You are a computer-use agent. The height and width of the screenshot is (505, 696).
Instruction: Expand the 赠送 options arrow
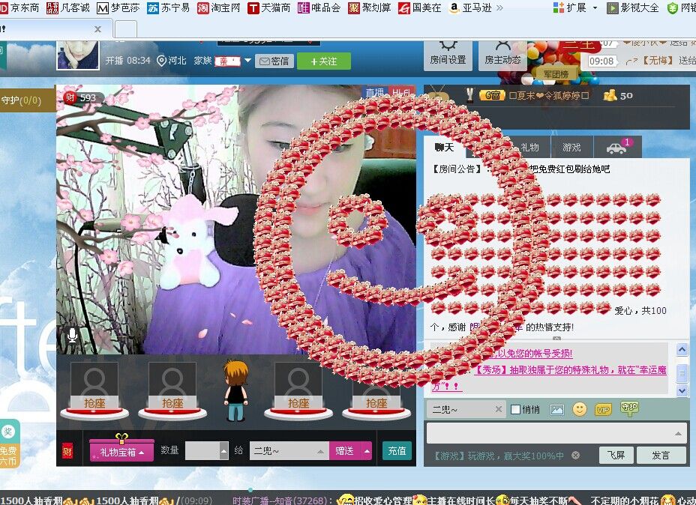tap(367, 451)
